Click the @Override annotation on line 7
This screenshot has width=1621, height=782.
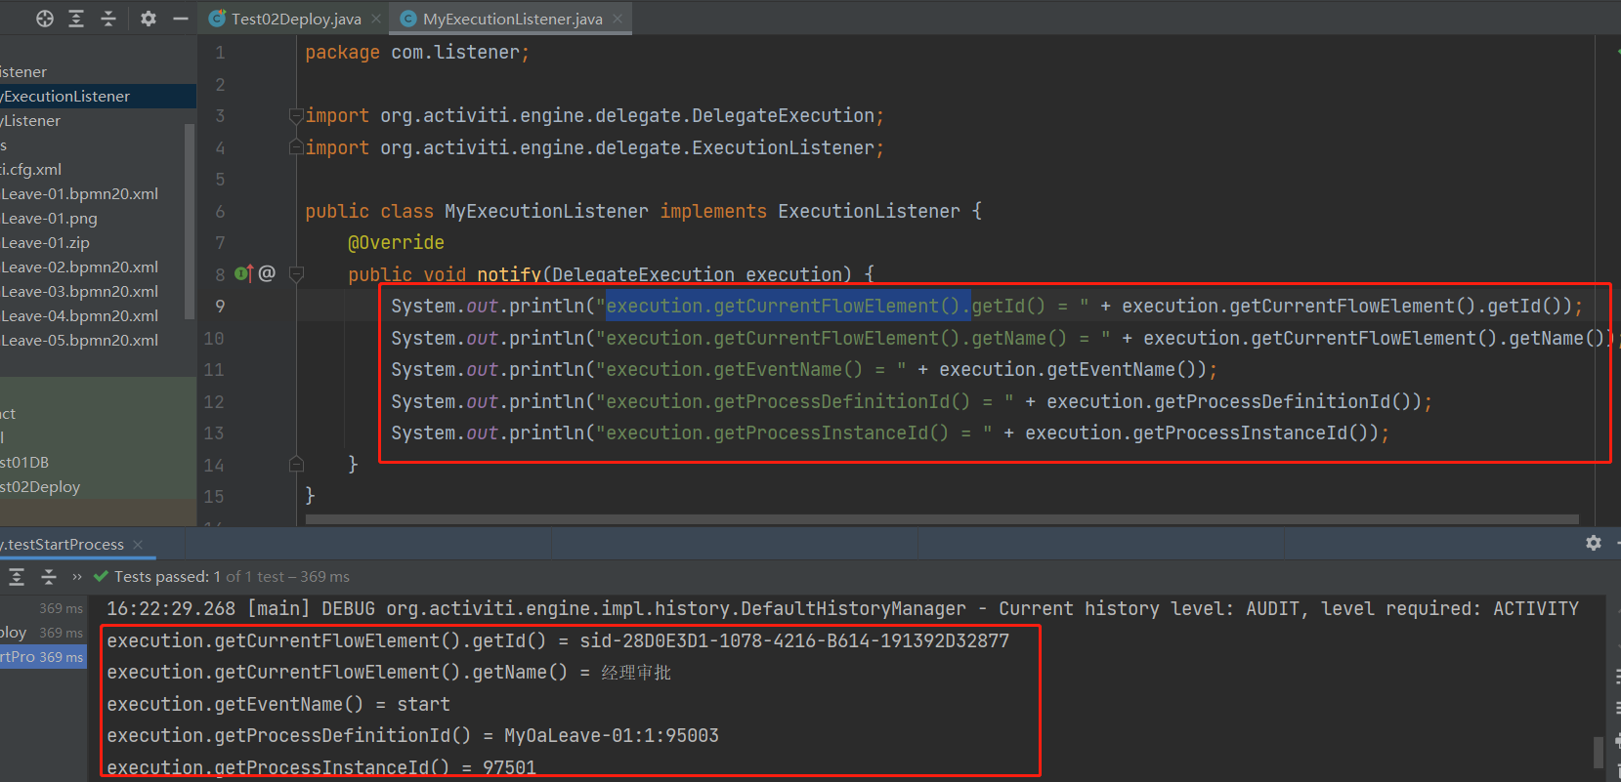(x=396, y=242)
